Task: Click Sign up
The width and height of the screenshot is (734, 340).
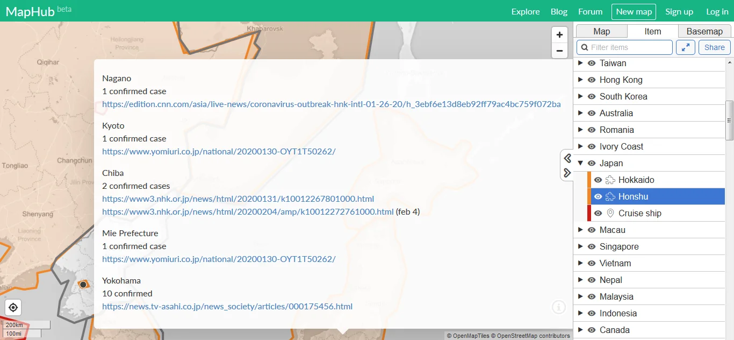Action: point(679,11)
